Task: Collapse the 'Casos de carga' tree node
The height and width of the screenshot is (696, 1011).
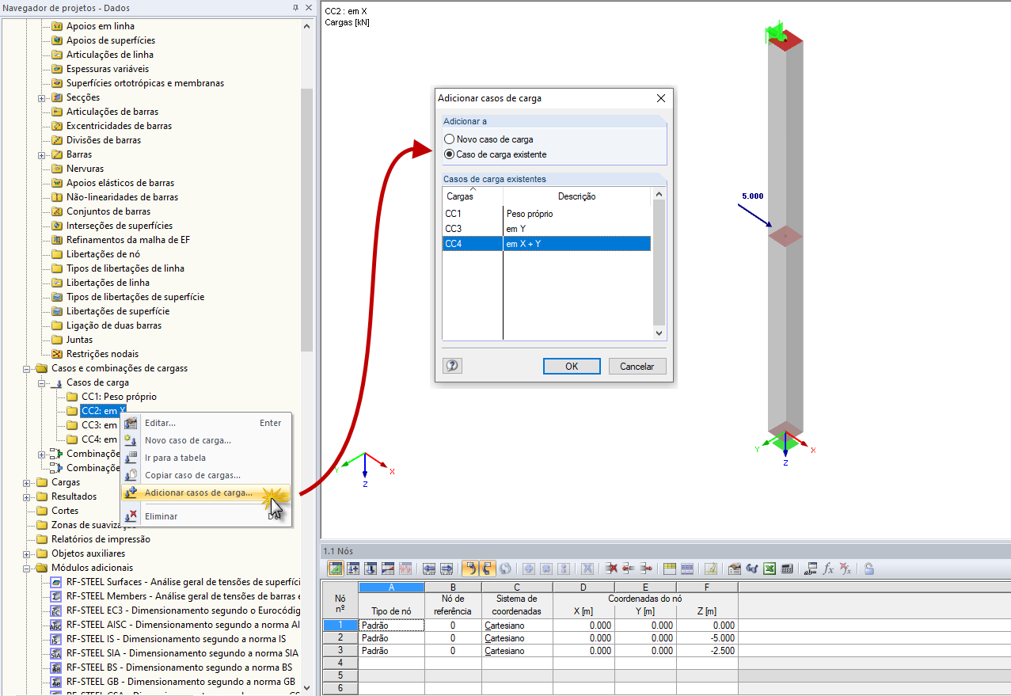Action: (x=41, y=382)
